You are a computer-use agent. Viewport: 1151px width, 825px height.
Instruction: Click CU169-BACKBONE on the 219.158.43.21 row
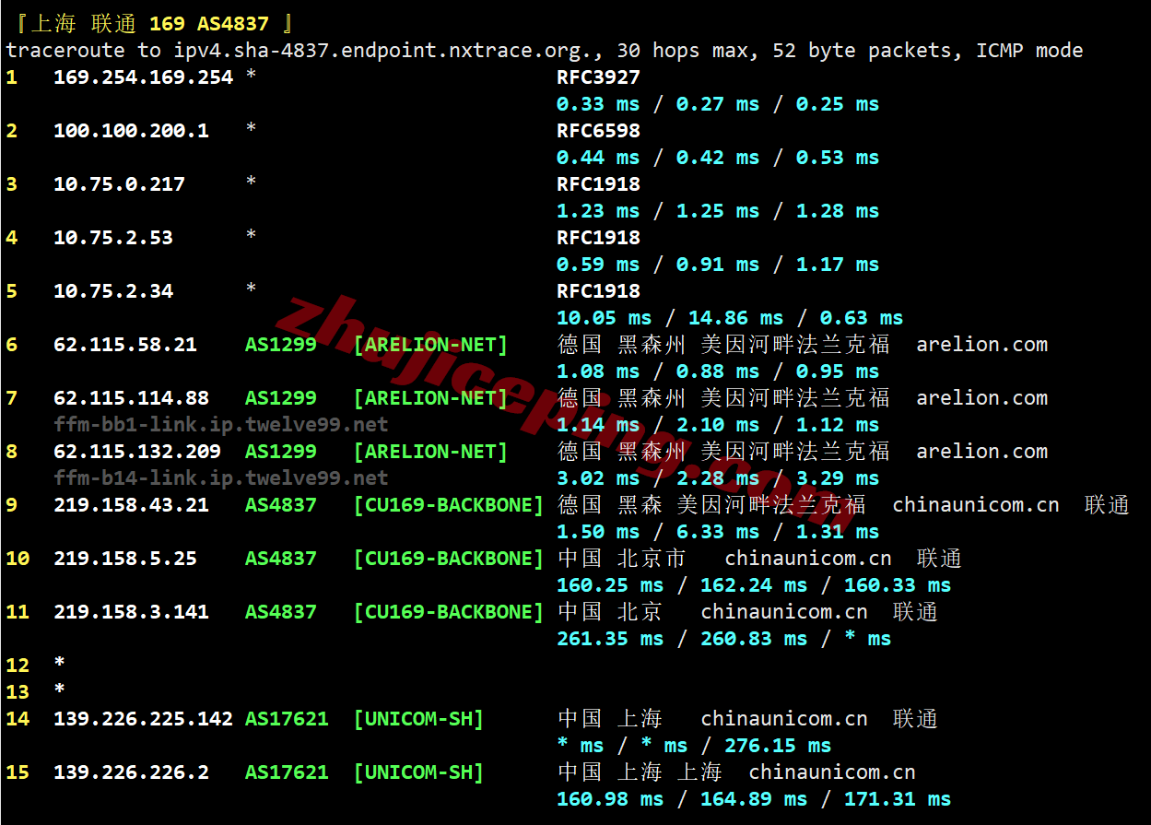click(x=449, y=505)
